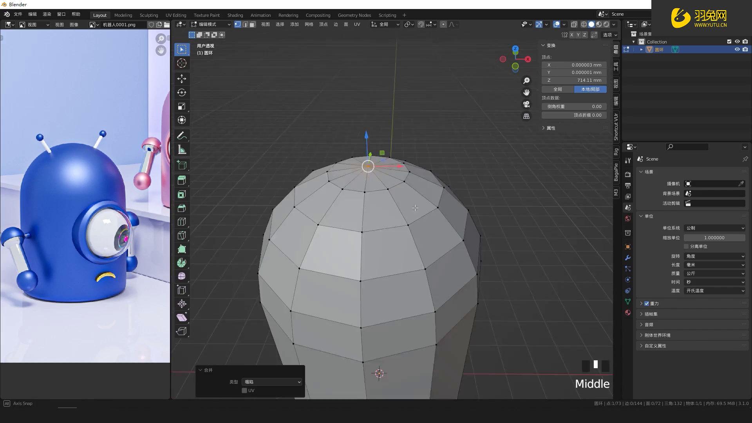The image size is (752, 423).
Task: Hide the 圆环 object with its eye toggle
Action: (x=738, y=49)
